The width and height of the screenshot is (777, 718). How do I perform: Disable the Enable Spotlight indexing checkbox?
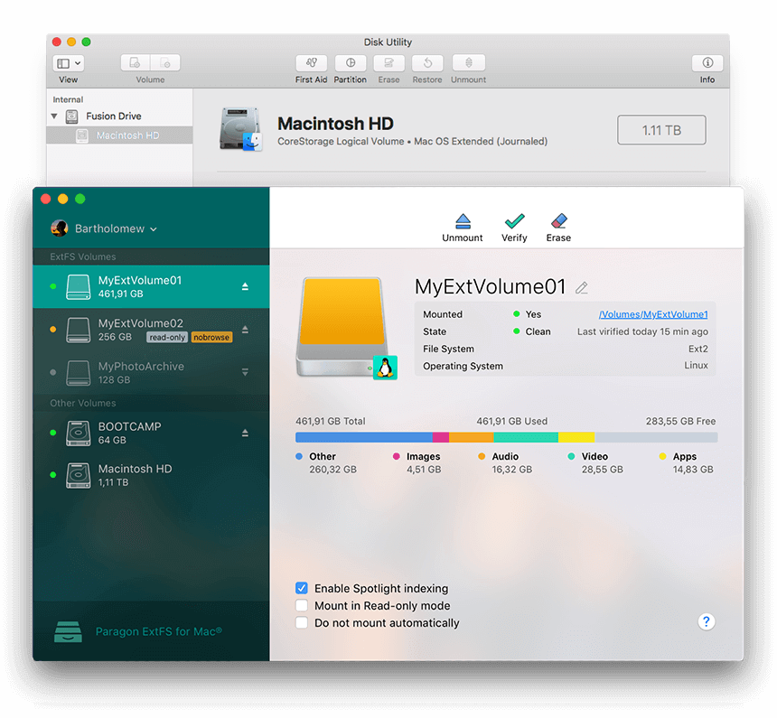coord(302,588)
